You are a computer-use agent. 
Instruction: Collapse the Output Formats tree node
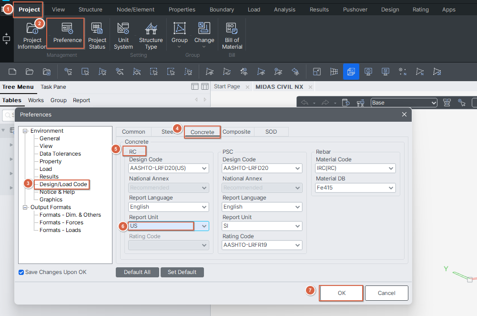(25, 208)
